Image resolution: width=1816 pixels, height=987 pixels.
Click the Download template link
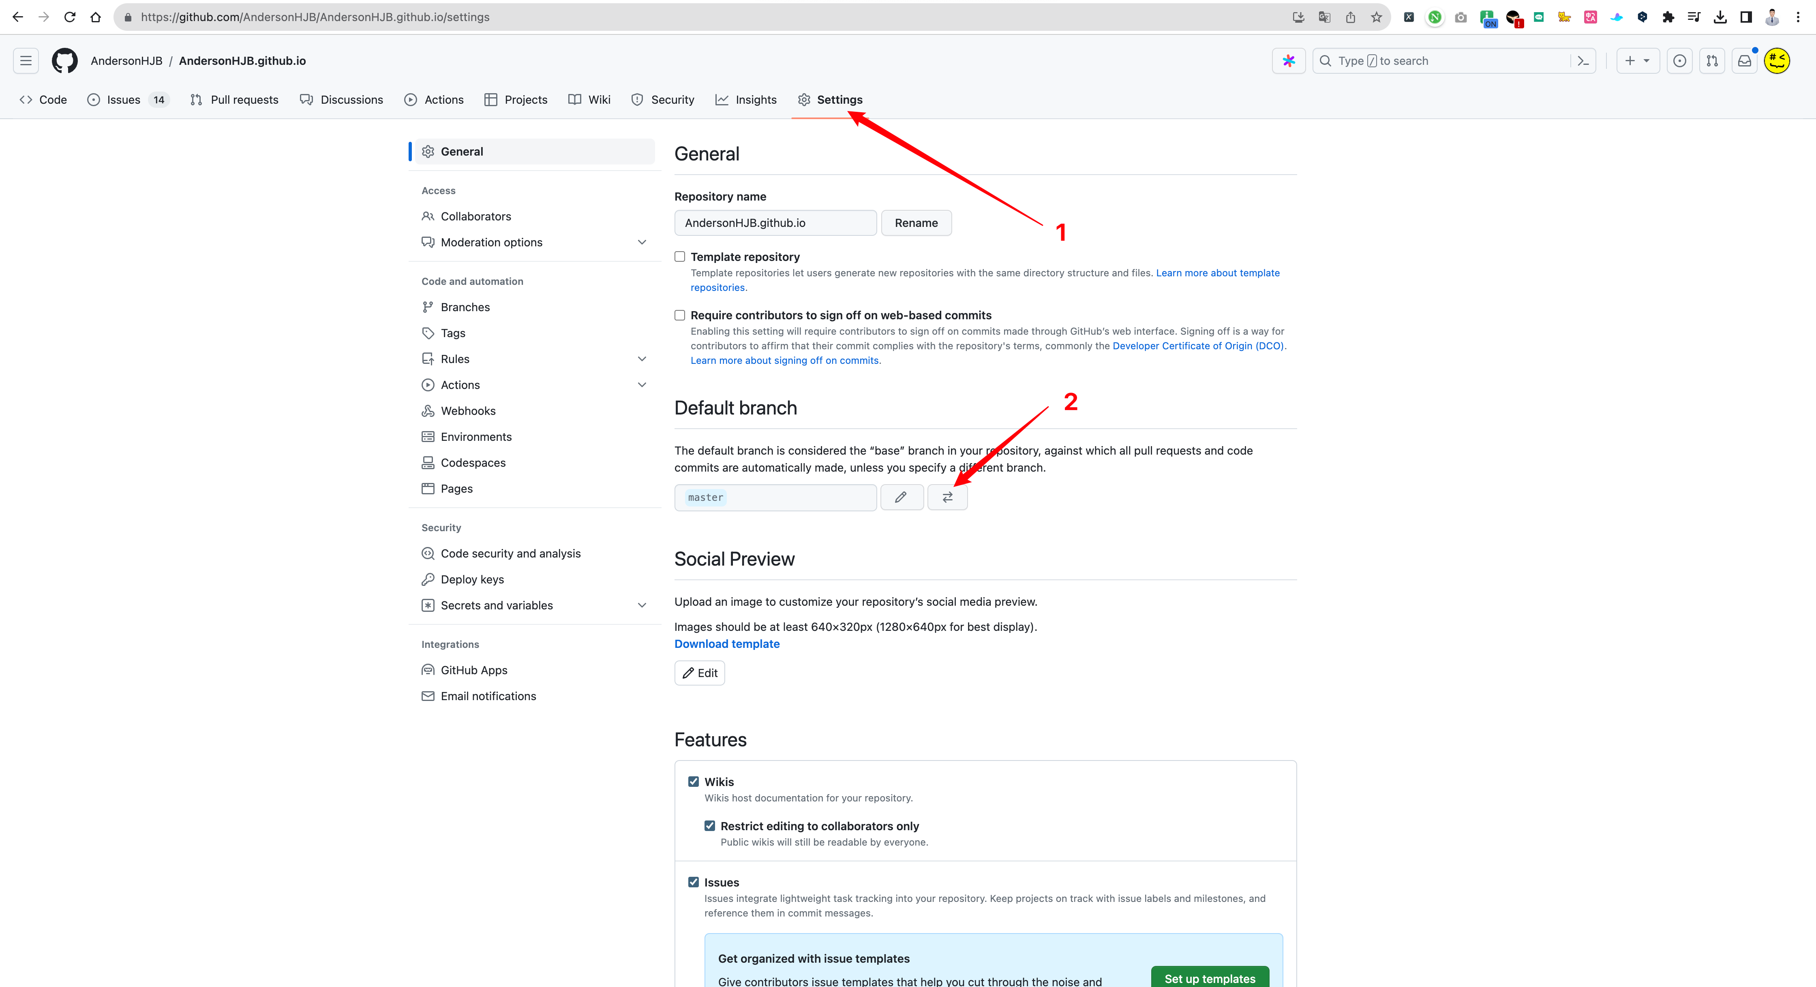point(727,644)
